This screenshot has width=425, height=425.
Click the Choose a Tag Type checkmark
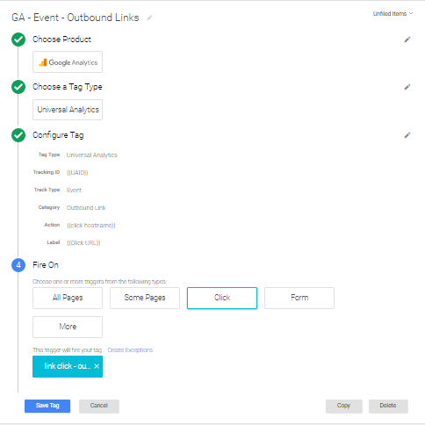coord(18,87)
